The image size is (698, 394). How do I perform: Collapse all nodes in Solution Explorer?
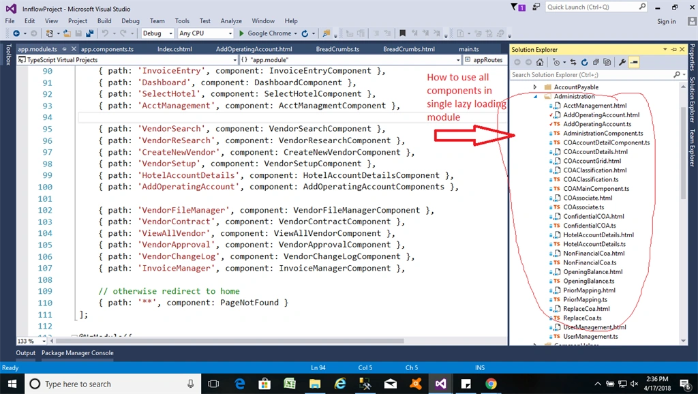[x=596, y=62]
